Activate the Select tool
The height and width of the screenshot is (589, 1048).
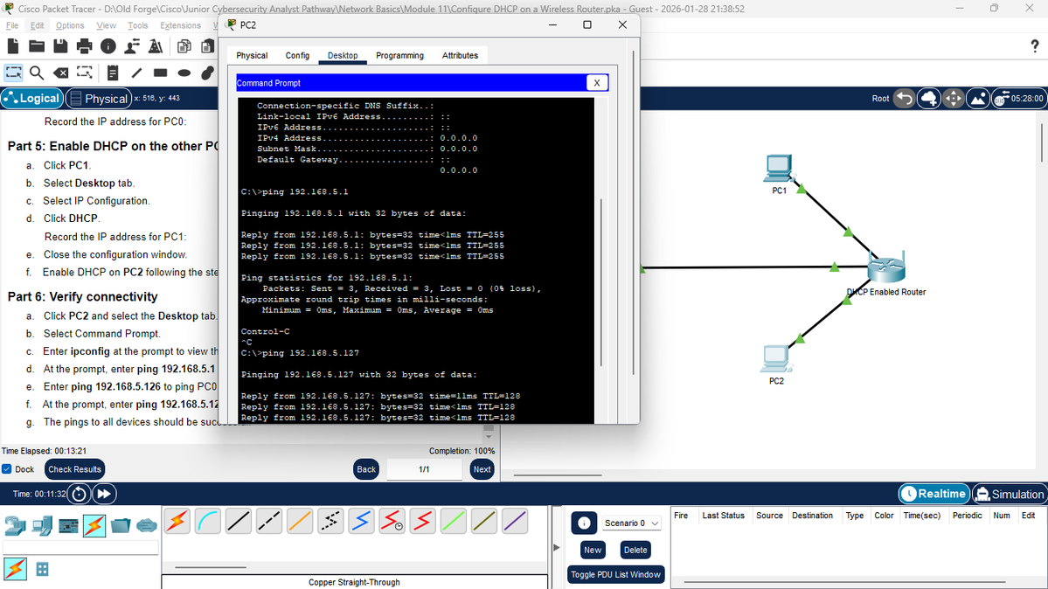pyautogui.click(x=13, y=73)
